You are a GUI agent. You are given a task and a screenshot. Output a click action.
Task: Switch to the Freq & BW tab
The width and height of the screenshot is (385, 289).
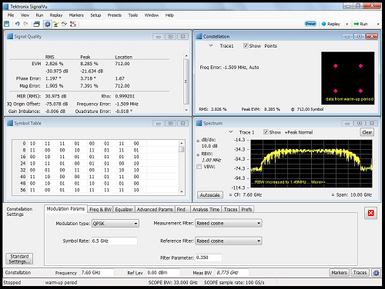tap(100, 210)
